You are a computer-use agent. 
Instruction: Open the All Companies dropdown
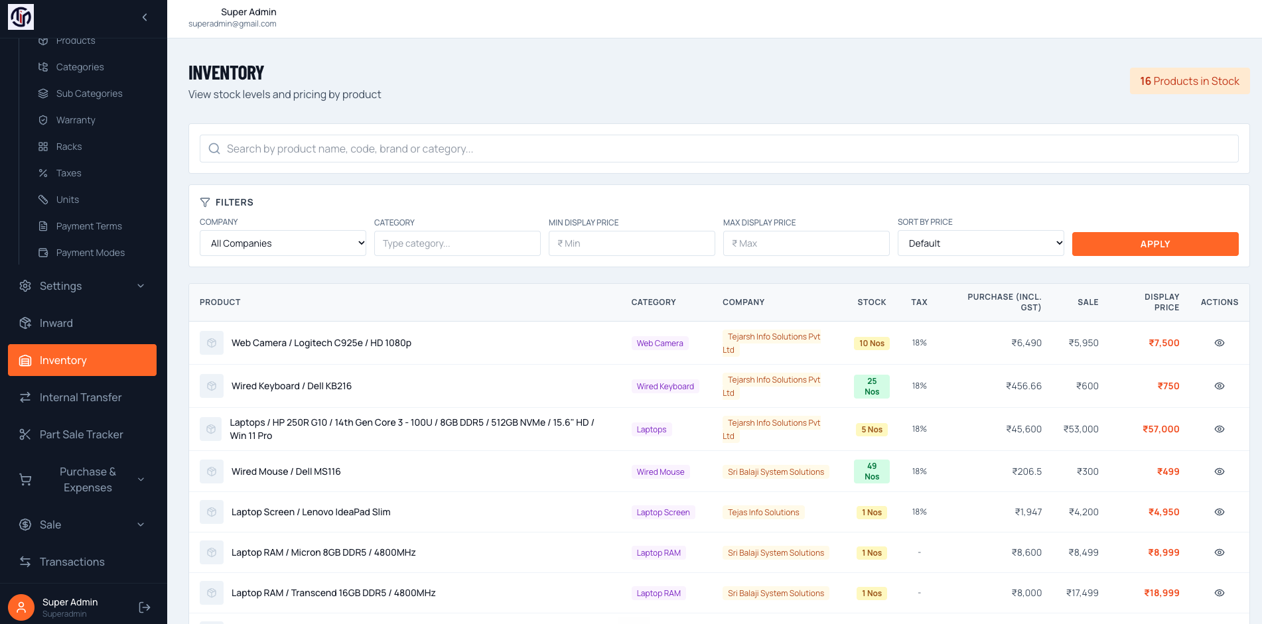(x=283, y=243)
